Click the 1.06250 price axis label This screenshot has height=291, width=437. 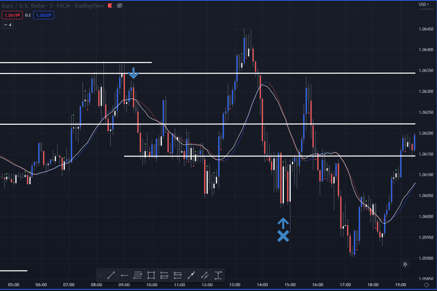426,112
